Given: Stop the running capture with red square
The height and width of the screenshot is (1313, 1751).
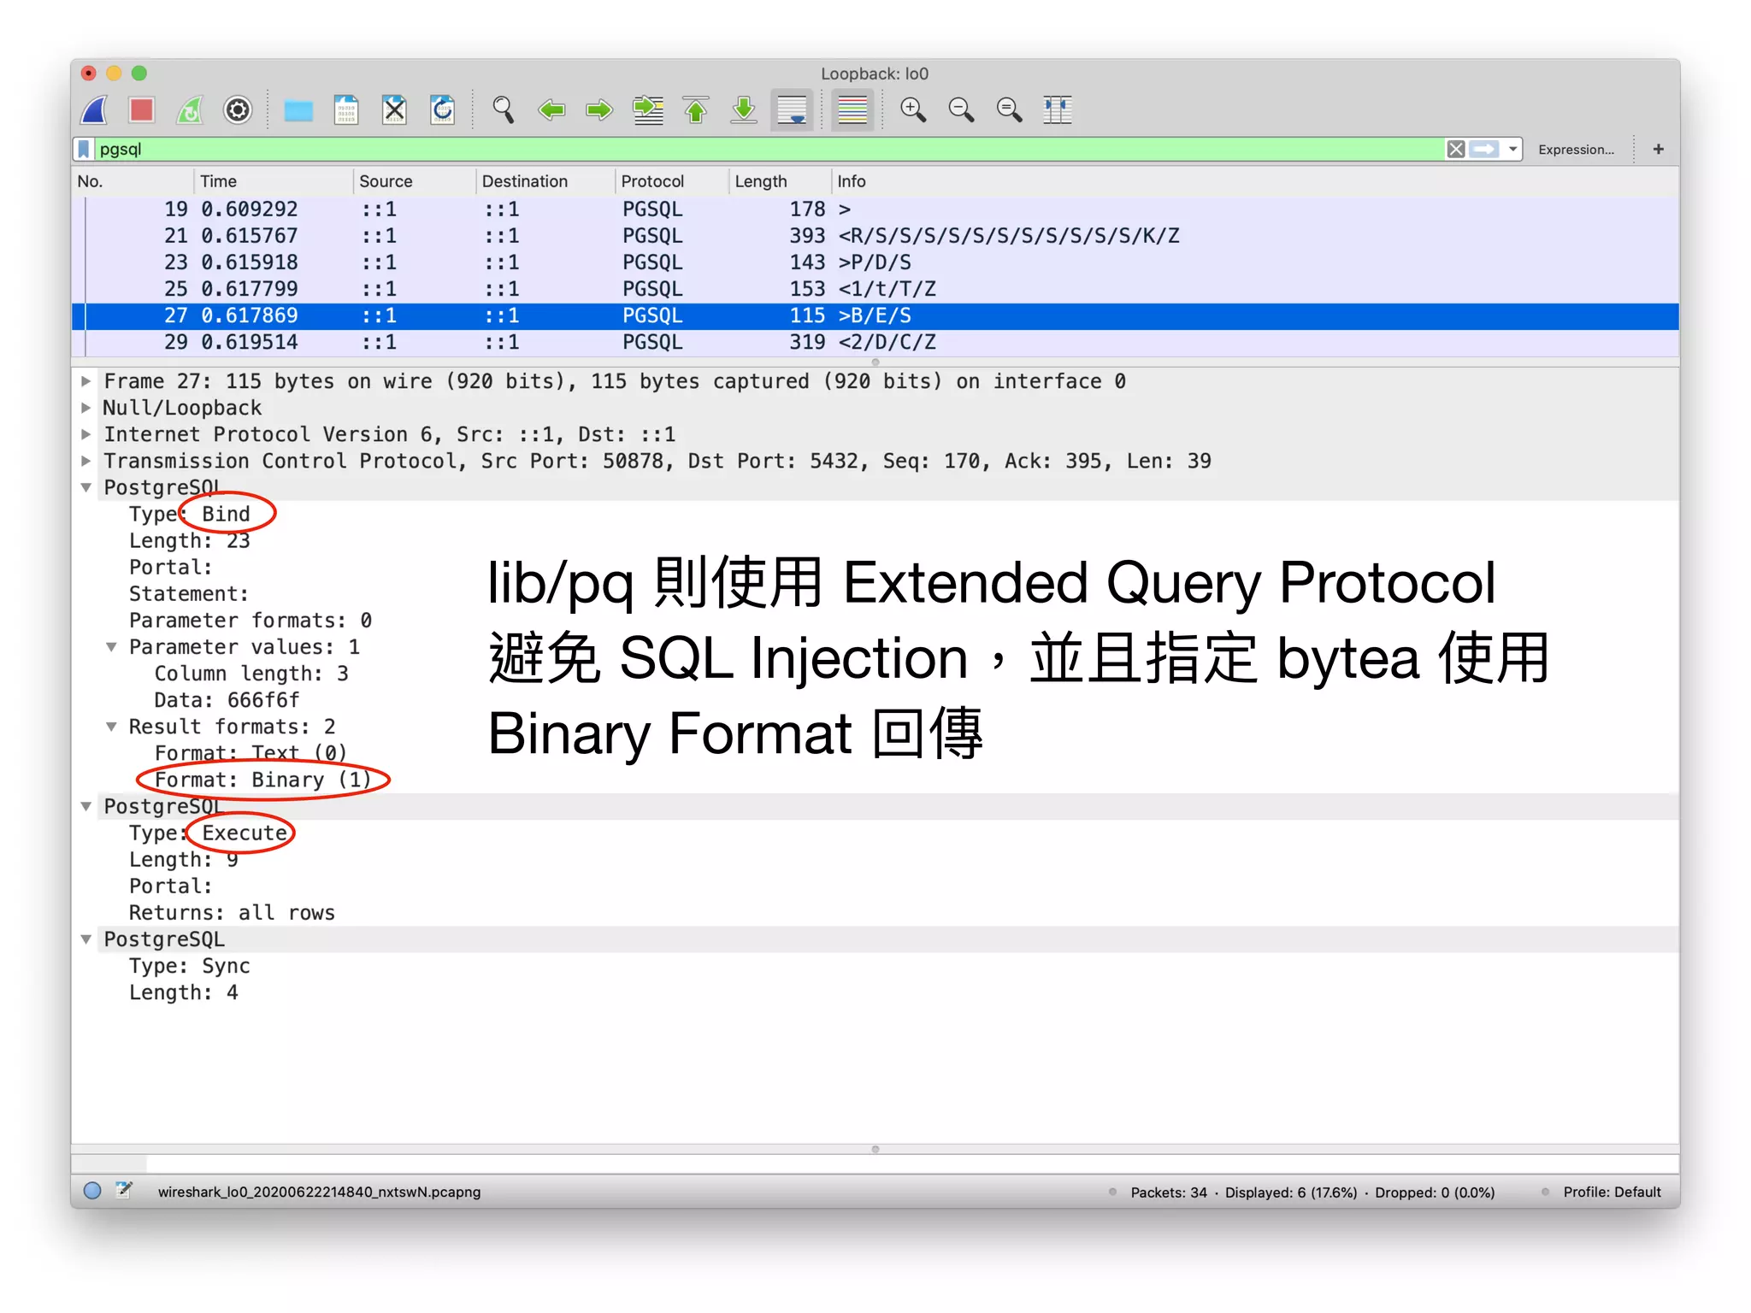Looking at the screenshot, I should tap(142, 110).
